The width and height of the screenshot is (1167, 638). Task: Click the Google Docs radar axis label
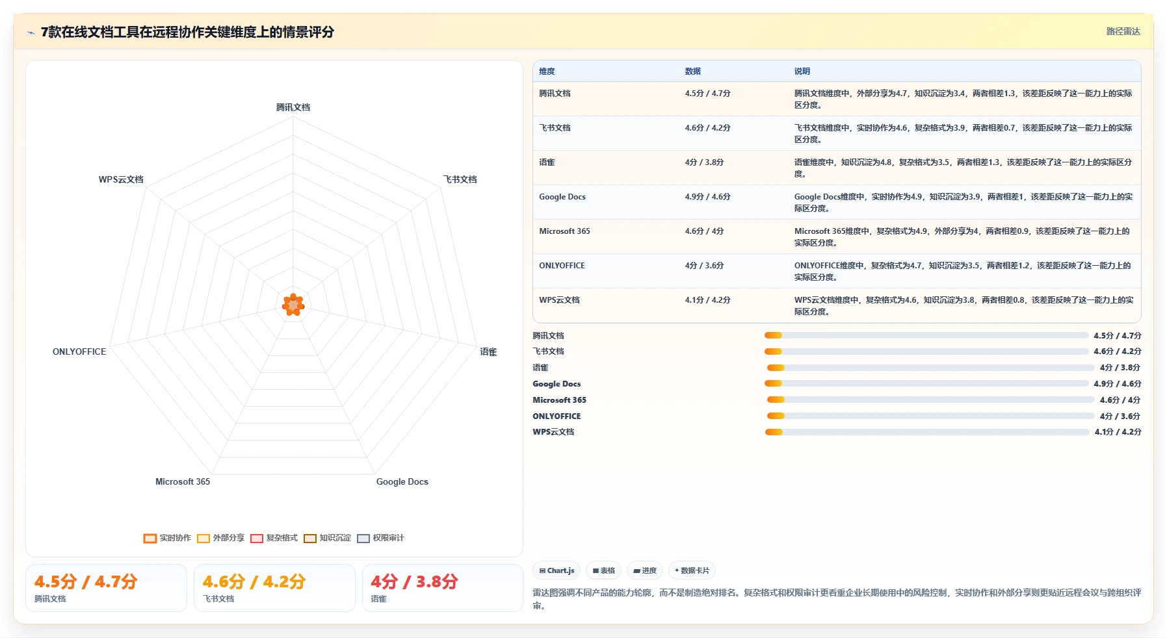point(402,481)
